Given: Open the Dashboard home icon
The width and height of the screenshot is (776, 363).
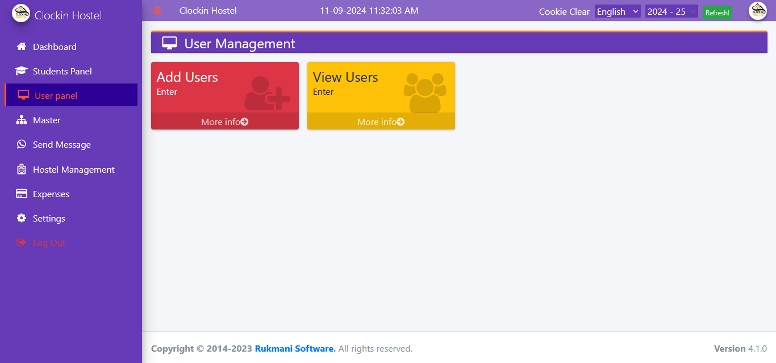Looking at the screenshot, I should tap(22, 47).
